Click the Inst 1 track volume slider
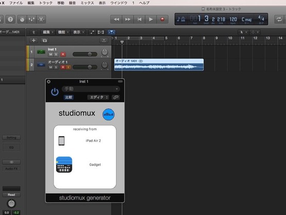 [x=85, y=54]
